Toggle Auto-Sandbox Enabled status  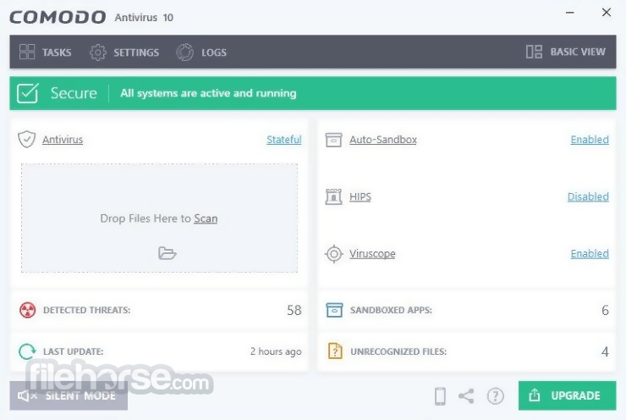(x=590, y=140)
